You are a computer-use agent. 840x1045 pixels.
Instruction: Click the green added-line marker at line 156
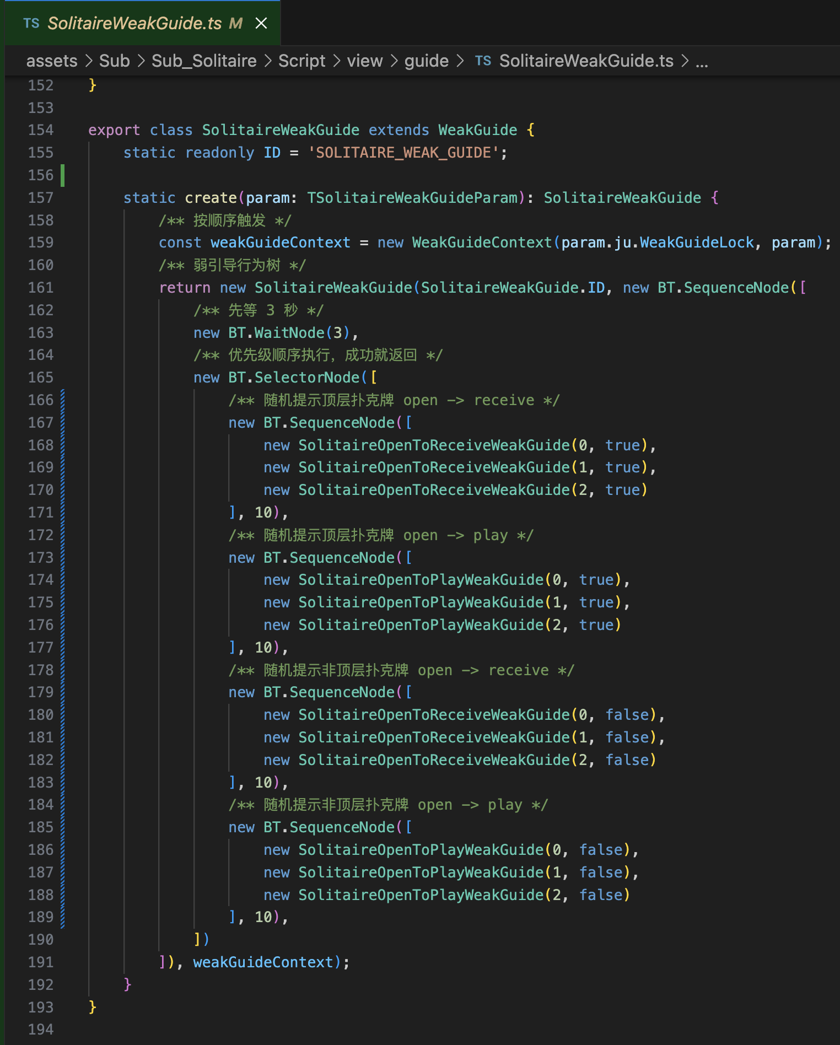(63, 175)
